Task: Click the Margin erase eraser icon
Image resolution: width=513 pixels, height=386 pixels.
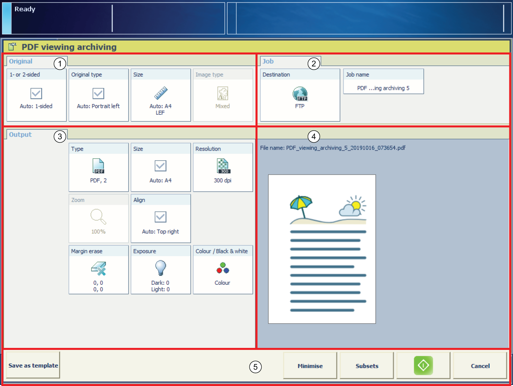Action: pyautogui.click(x=98, y=269)
